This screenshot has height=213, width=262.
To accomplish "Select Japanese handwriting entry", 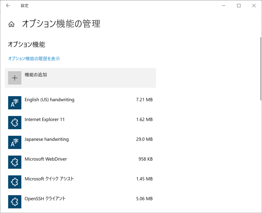I will (x=80, y=142).
